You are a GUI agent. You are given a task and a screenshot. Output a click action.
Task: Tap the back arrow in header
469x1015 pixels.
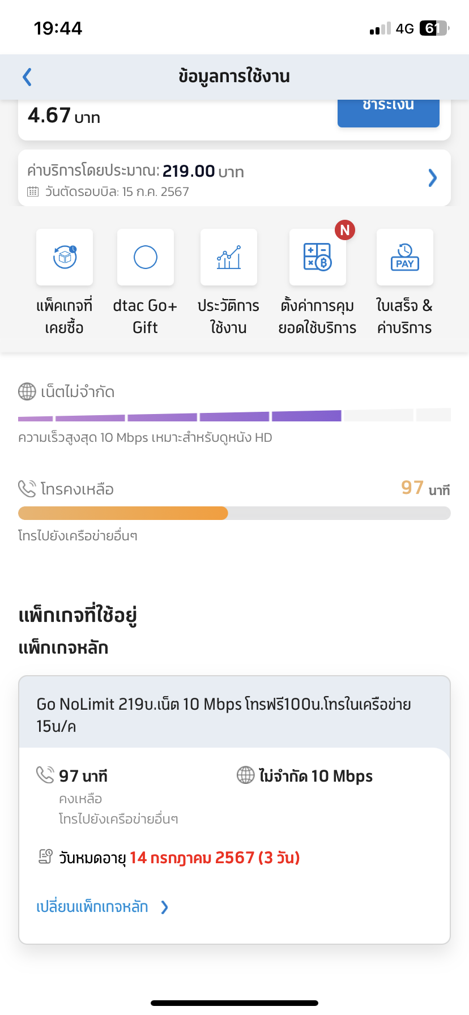tap(27, 76)
